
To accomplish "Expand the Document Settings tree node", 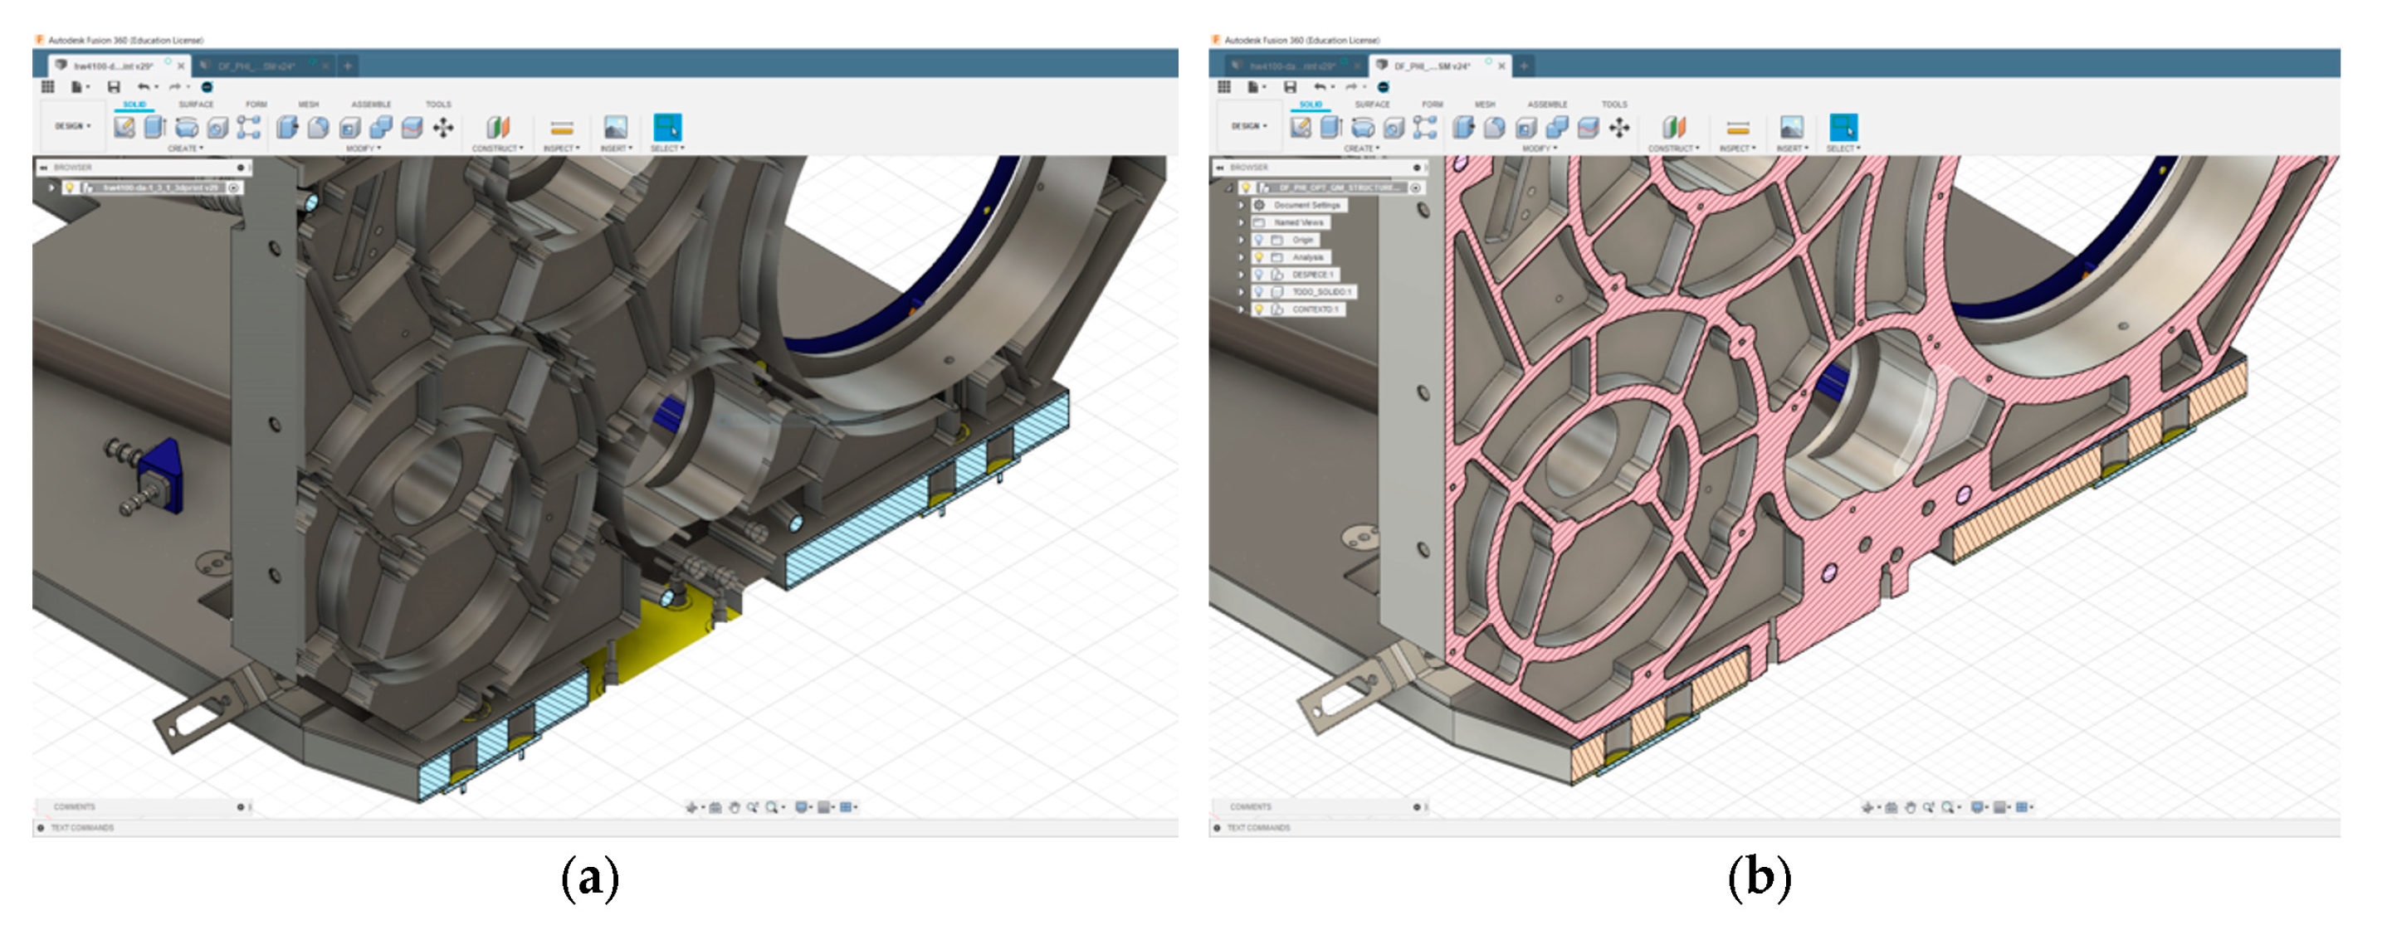I will click(1242, 206).
